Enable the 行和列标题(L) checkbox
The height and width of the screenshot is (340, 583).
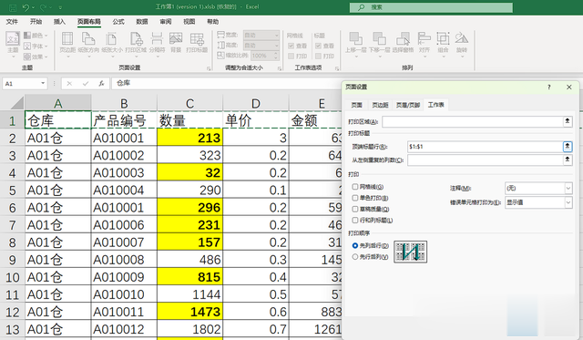[355, 221]
